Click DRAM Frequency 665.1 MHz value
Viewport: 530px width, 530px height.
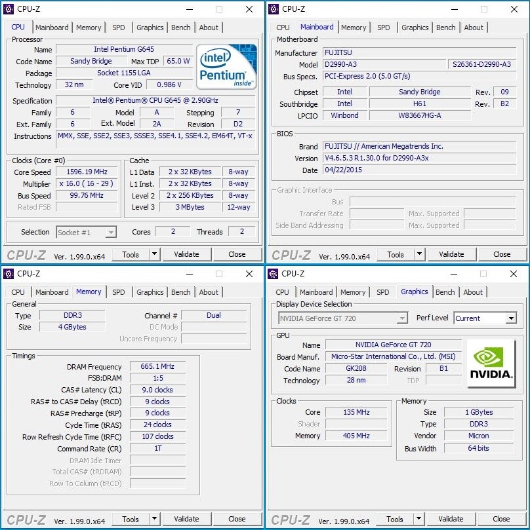157,366
